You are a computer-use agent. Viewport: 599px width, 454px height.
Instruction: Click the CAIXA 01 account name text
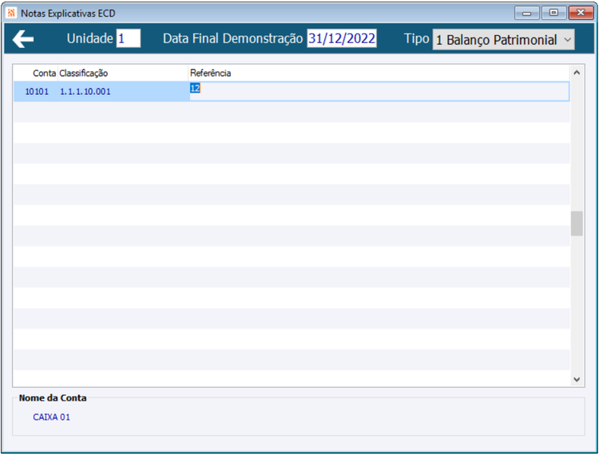click(52, 417)
